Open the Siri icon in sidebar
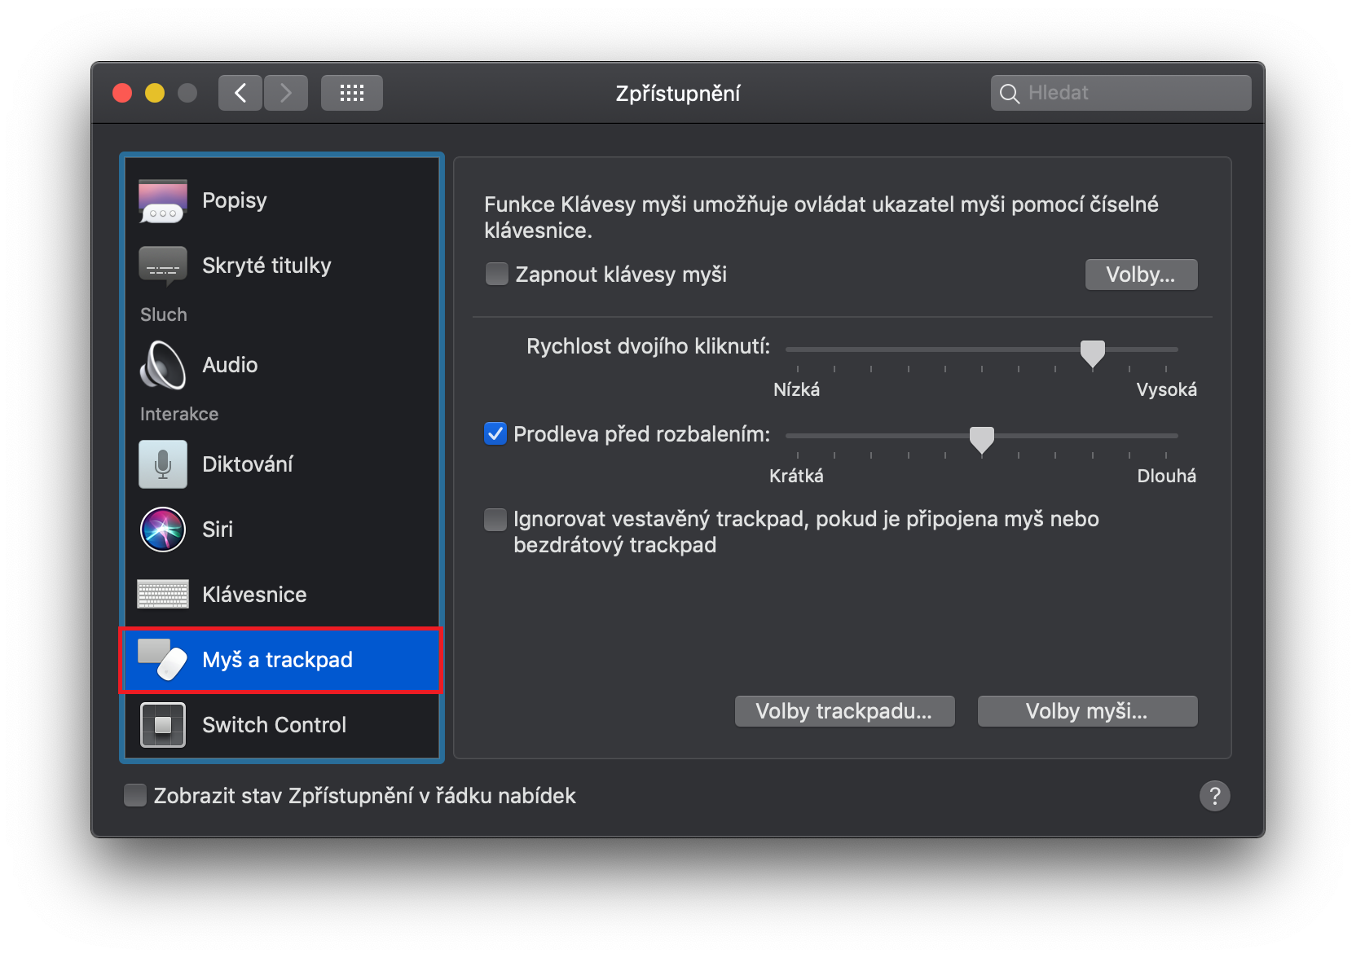The width and height of the screenshot is (1356, 958). pyautogui.click(x=163, y=530)
